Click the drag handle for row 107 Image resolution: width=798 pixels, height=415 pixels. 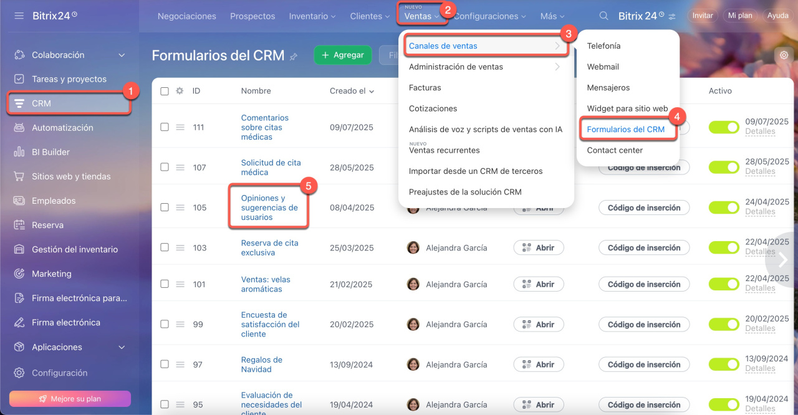[180, 167]
